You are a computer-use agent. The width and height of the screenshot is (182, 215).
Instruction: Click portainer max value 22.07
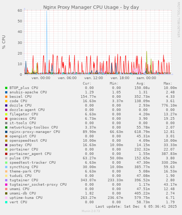[169, 149]
